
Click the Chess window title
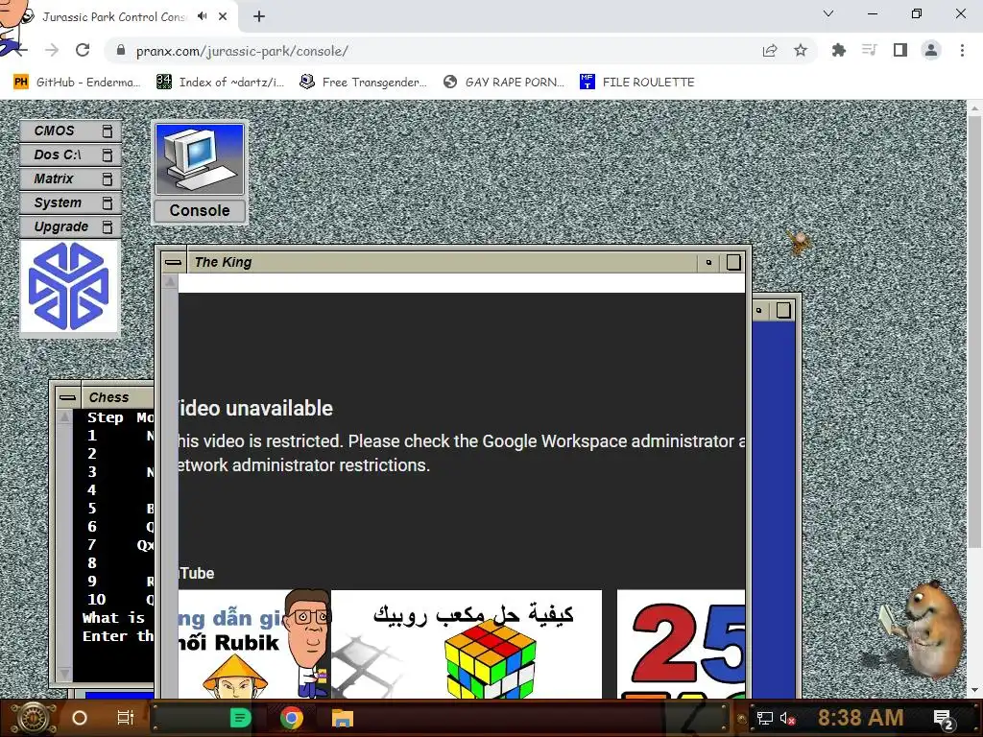click(108, 397)
